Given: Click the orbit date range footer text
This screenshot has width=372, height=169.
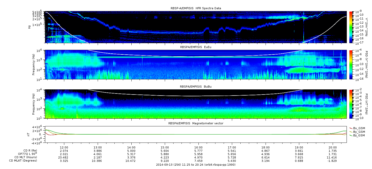Looking at the screenshot, I should [196, 165].
